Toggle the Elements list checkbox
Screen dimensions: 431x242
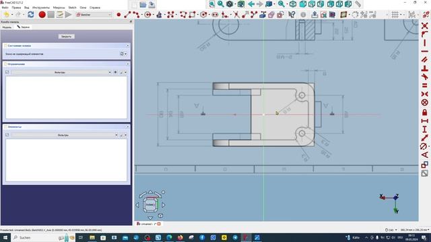7,135
